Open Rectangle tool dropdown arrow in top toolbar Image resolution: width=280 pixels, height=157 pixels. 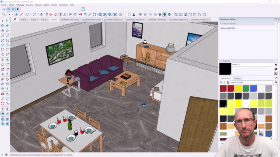point(37,14)
